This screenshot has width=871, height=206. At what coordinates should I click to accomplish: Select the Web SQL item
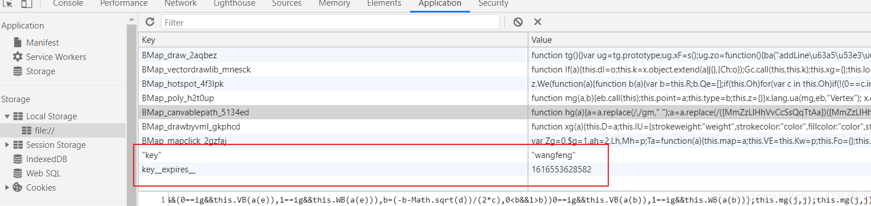(43, 173)
